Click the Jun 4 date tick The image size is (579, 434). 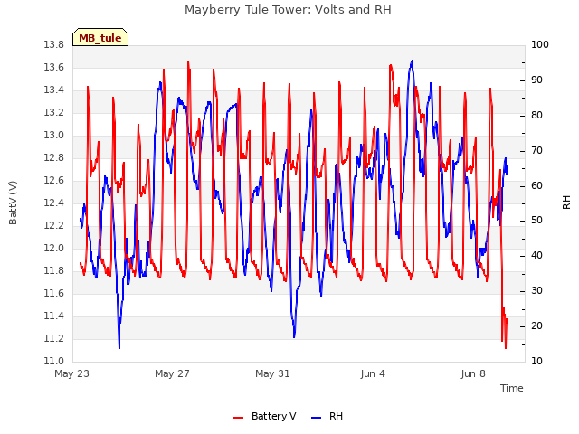tap(373, 373)
